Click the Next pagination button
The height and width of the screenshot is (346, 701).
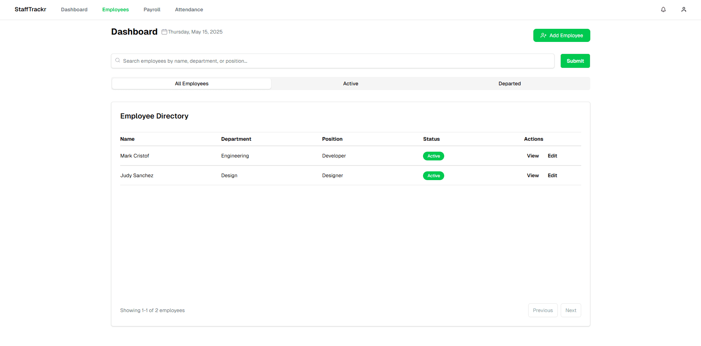click(x=571, y=310)
